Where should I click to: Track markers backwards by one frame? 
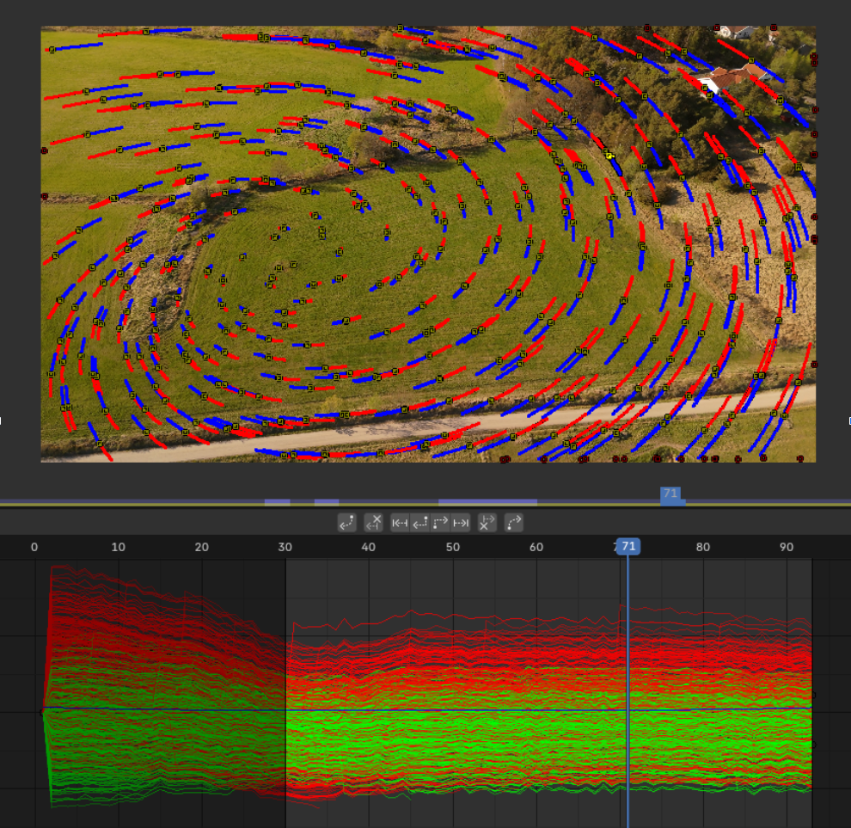coord(420,523)
